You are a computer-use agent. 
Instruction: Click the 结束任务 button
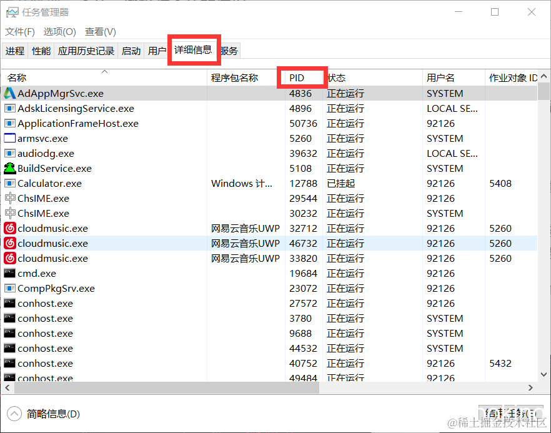coord(511,413)
